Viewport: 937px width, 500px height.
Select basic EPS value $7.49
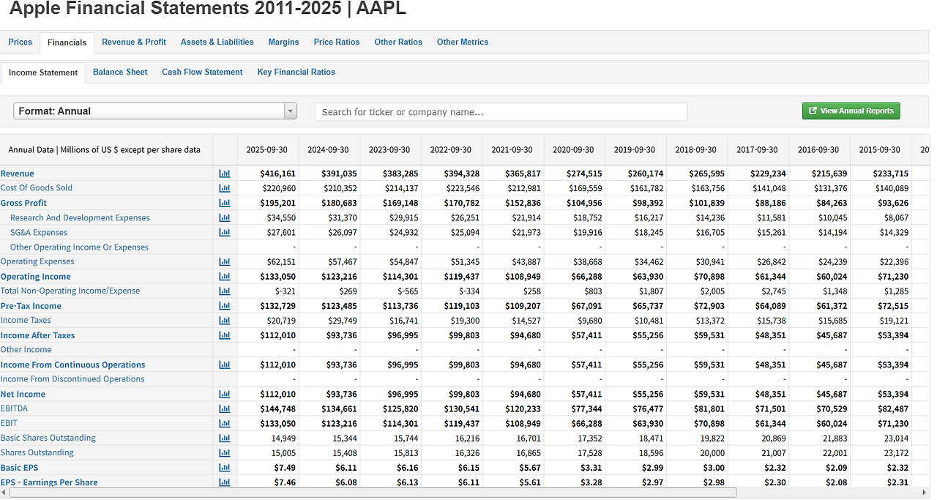(285, 468)
